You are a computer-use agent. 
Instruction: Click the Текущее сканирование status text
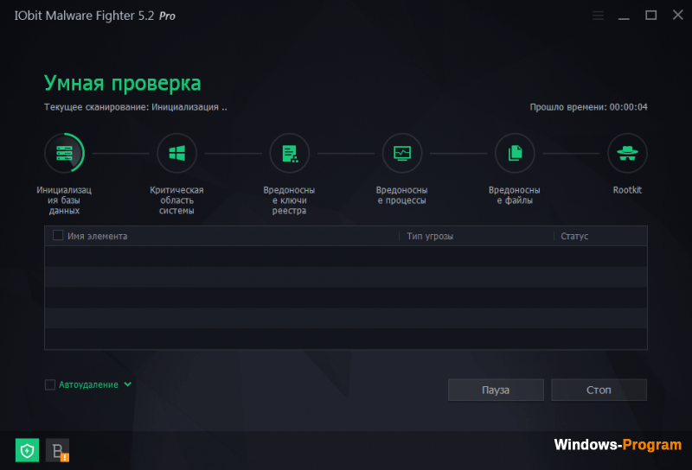tap(136, 107)
